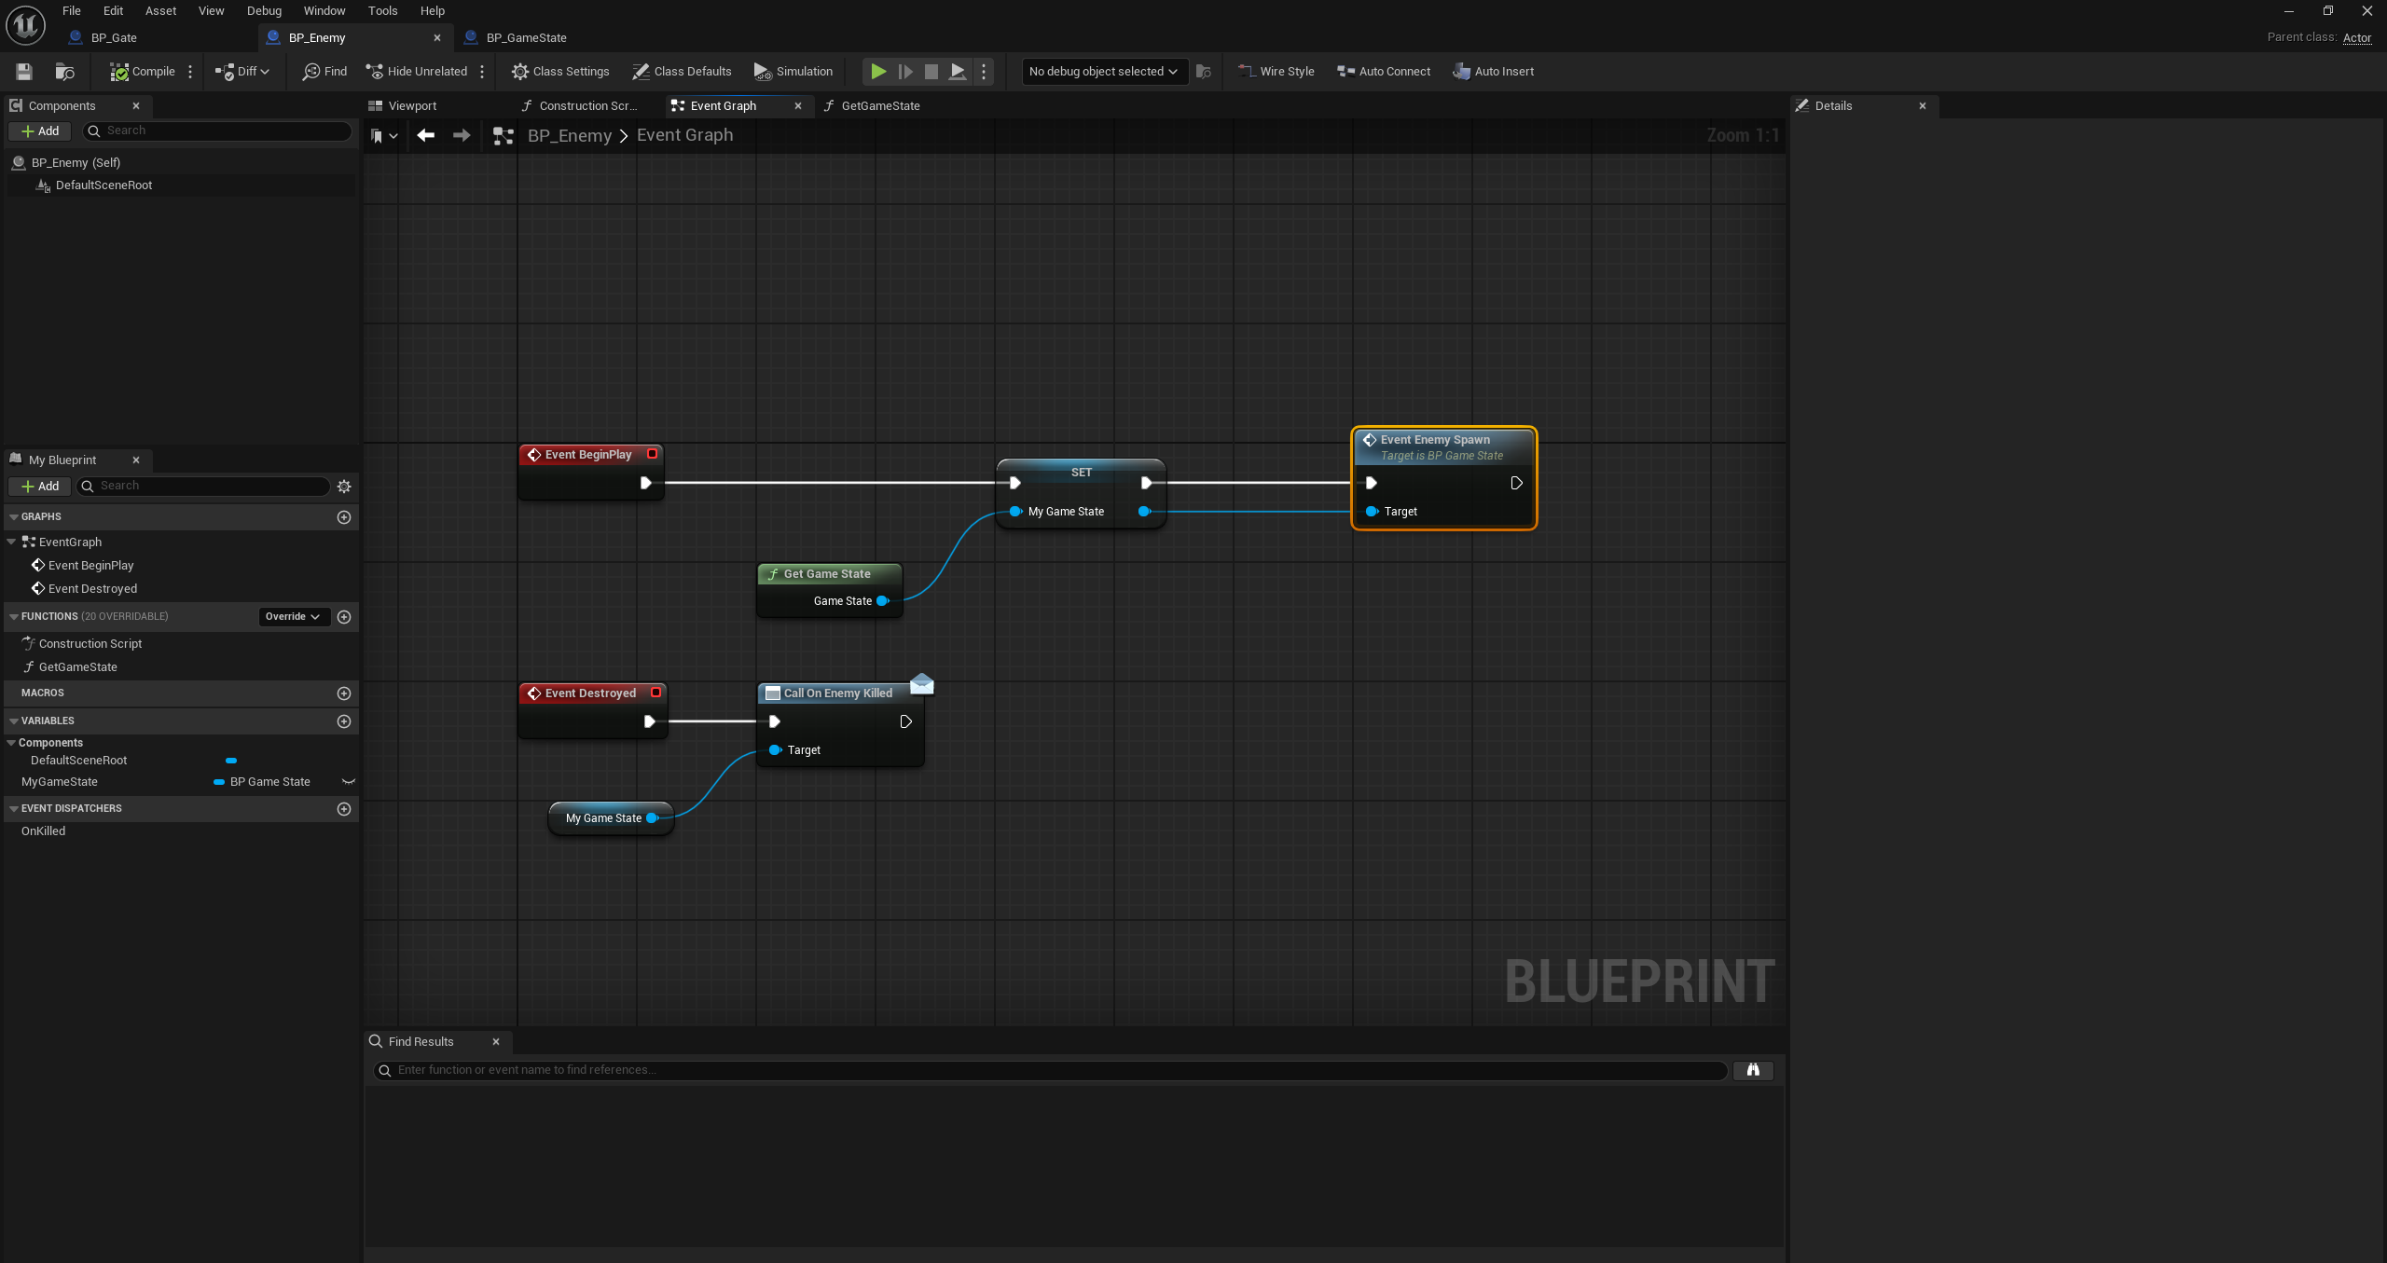
Task: Open the debug object selection dropdown
Action: [x=1103, y=72]
